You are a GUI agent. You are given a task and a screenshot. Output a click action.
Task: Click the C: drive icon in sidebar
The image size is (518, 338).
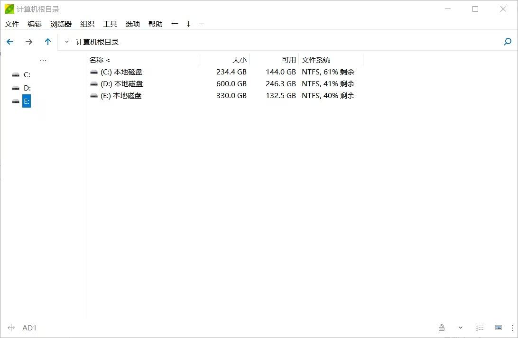tap(16, 75)
